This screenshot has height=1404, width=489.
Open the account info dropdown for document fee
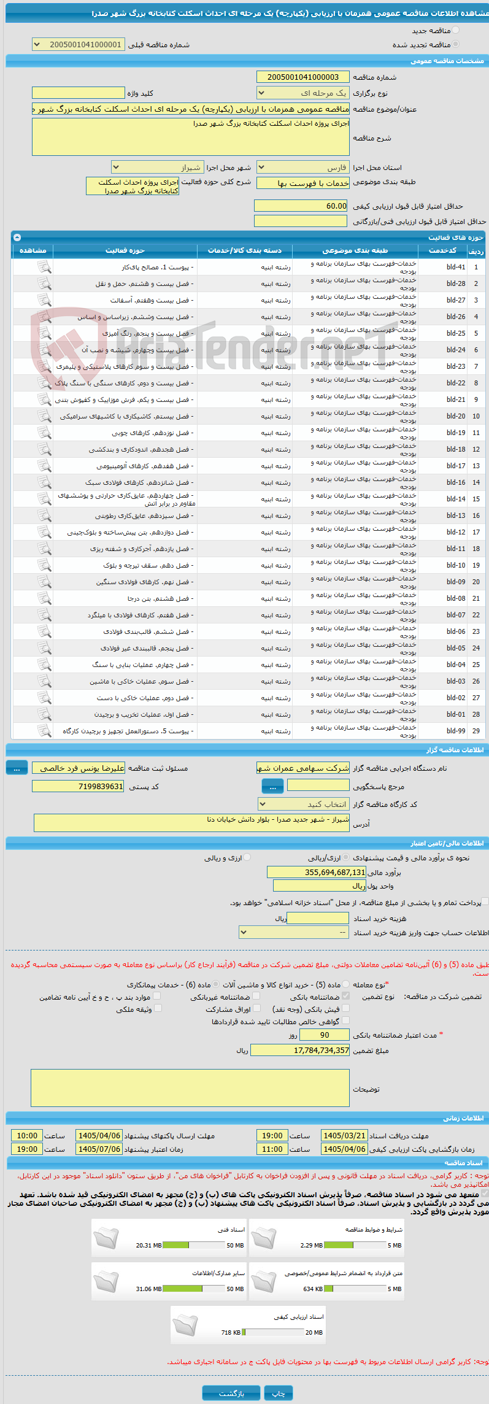pyautogui.click(x=294, y=932)
